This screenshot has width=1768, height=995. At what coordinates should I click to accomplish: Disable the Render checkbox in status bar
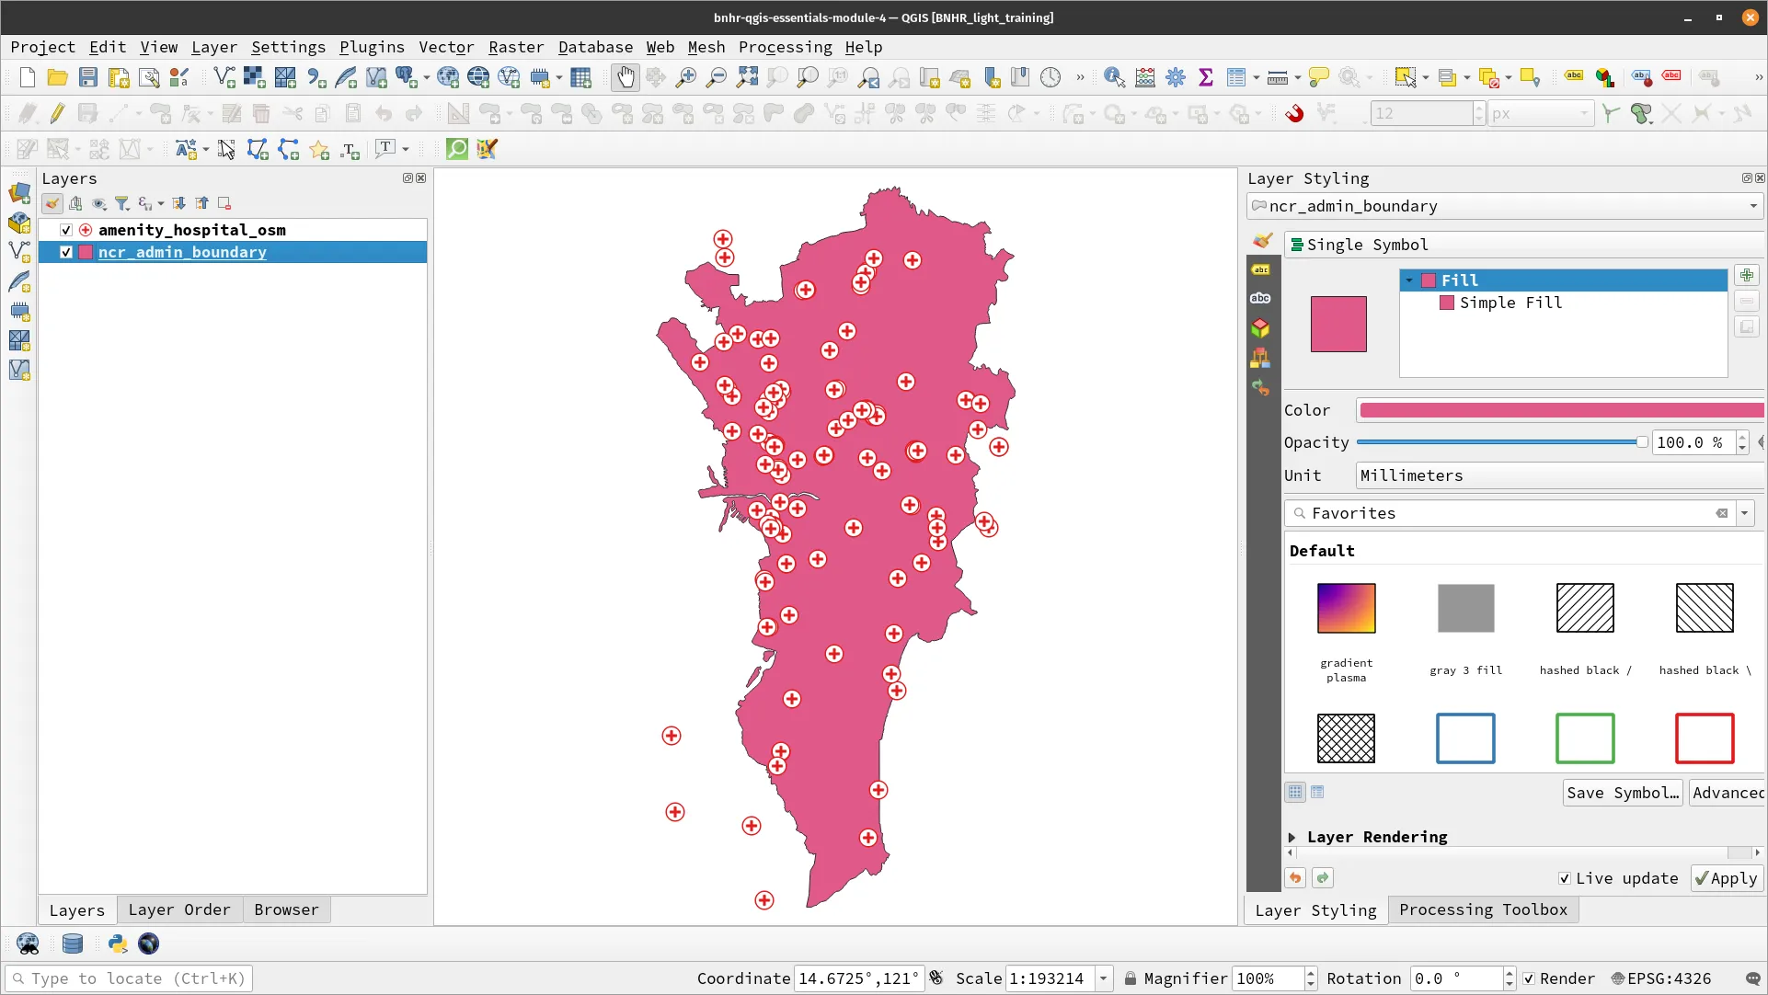click(1529, 978)
